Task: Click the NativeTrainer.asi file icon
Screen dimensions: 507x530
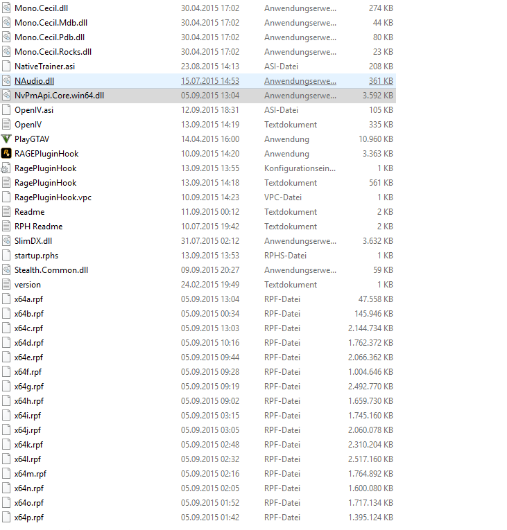Action: pos(6,67)
